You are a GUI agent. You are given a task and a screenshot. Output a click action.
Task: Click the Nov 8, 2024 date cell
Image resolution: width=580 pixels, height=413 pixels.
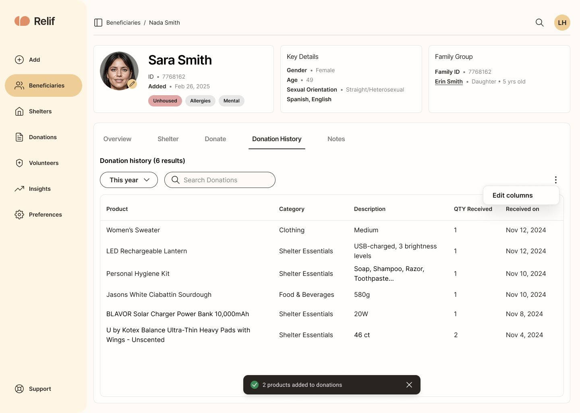(x=524, y=314)
